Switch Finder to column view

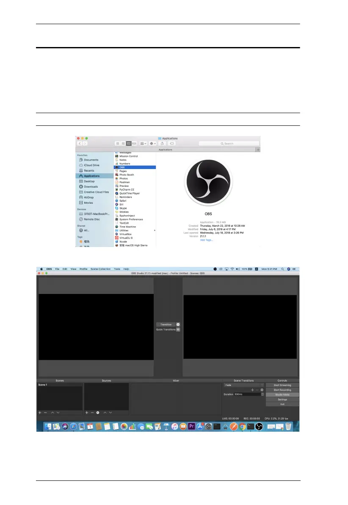[129, 144]
